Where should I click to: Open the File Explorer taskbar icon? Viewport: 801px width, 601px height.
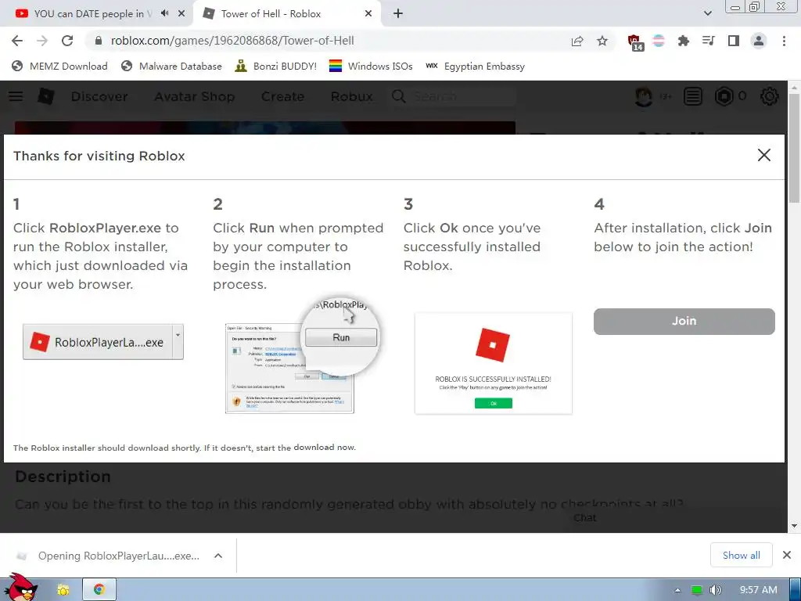coord(63,590)
